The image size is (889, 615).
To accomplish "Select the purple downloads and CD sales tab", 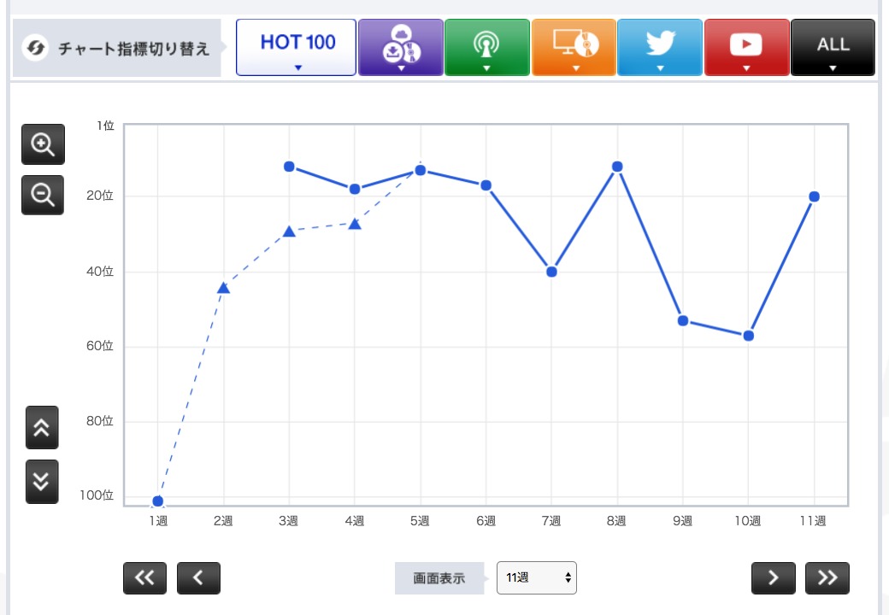I will [401, 48].
